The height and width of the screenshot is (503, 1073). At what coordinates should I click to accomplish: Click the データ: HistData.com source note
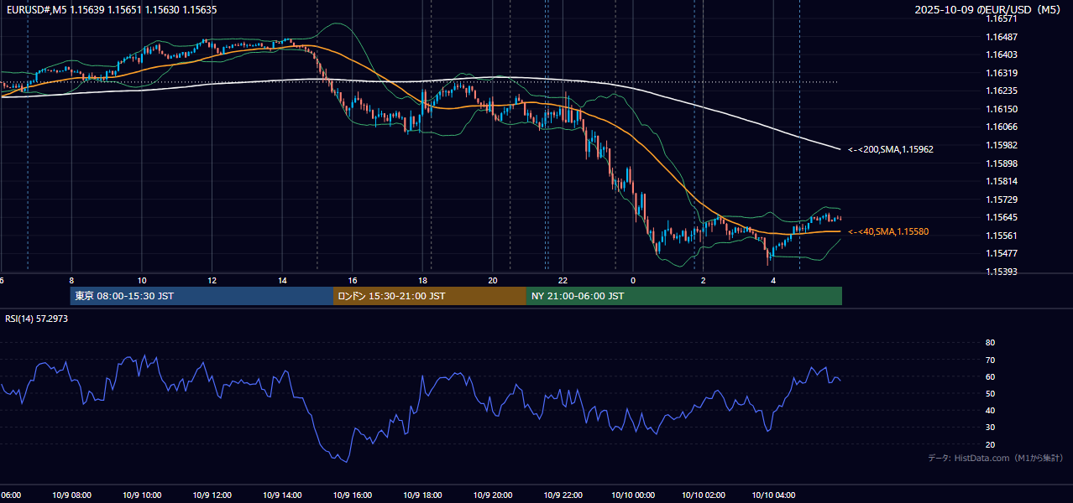point(996,458)
